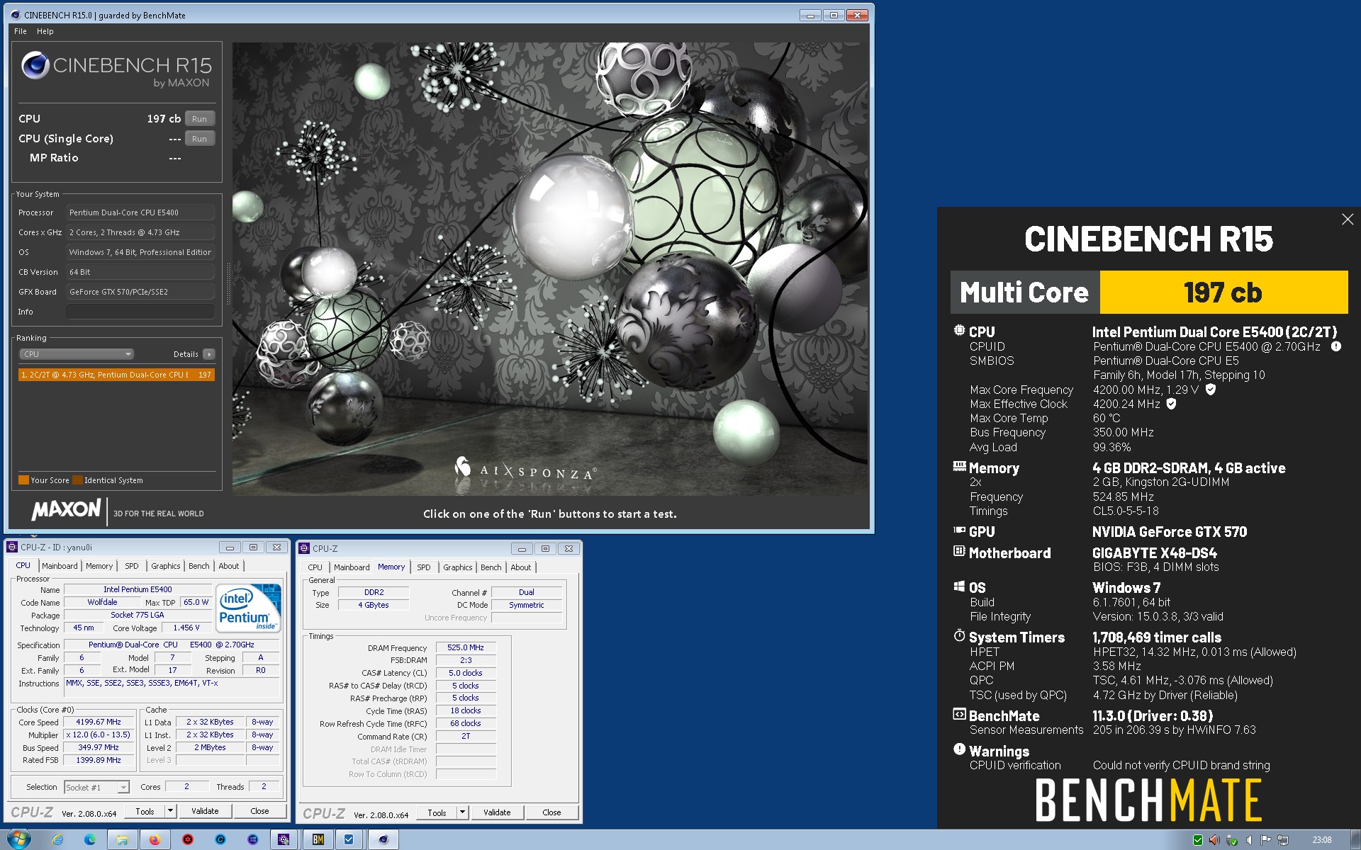The height and width of the screenshot is (850, 1361).
Task: Click the Max Effective Clock verified shield
Action: [x=1171, y=404]
